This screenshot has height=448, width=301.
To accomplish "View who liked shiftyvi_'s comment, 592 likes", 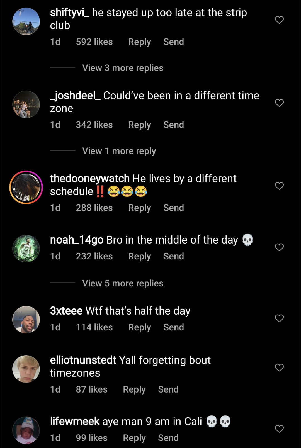I will (x=94, y=42).
